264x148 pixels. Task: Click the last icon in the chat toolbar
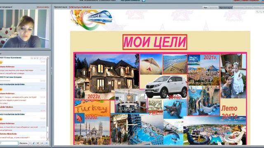click(47, 143)
